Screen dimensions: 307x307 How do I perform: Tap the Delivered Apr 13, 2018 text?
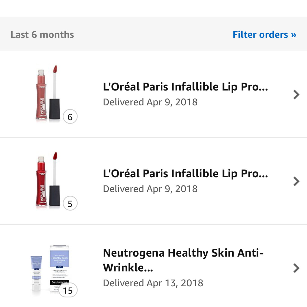click(153, 283)
